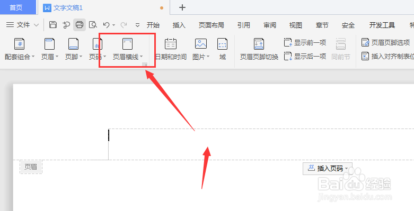Expand the 文件 menu chevron
The height and width of the screenshot is (211, 414).
click(37, 25)
